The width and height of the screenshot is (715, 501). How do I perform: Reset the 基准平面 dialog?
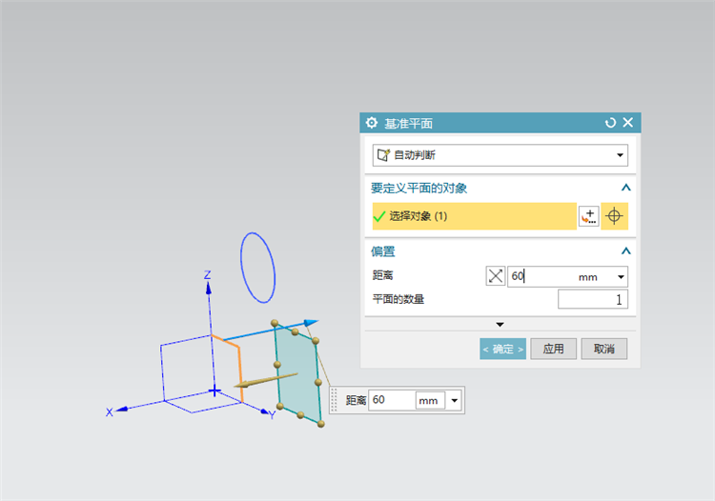(x=610, y=123)
